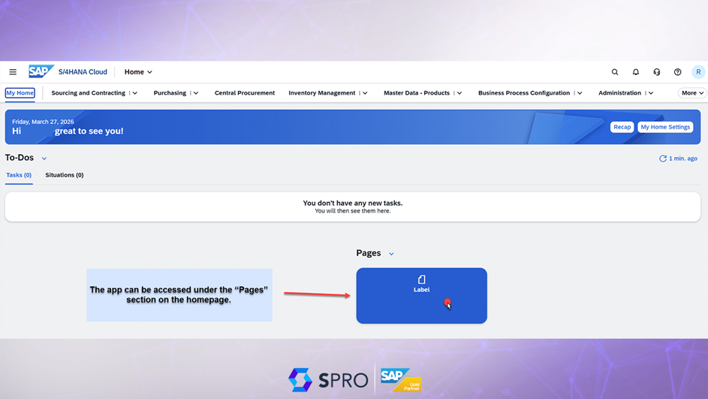Open the Label page tile
Screen dimensions: 708x399
421,295
